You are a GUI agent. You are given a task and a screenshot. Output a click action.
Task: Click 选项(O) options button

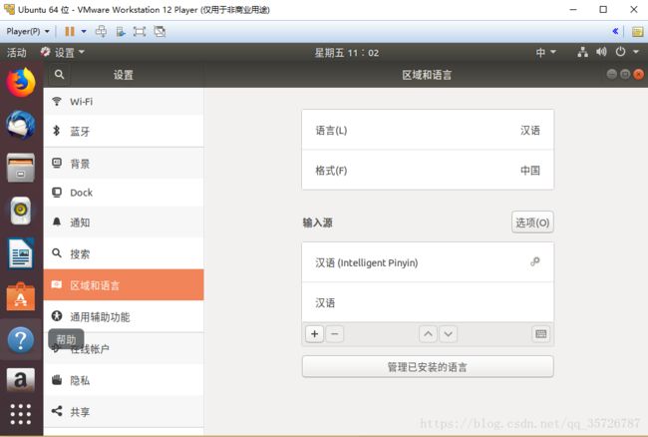[x=532, y=222]
